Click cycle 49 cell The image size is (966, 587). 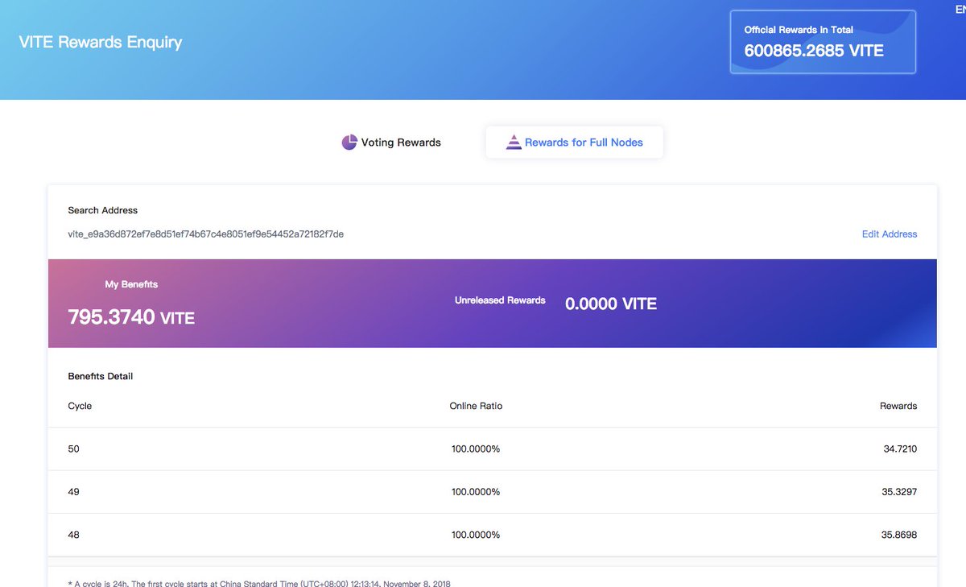click(x=74, y=491)
